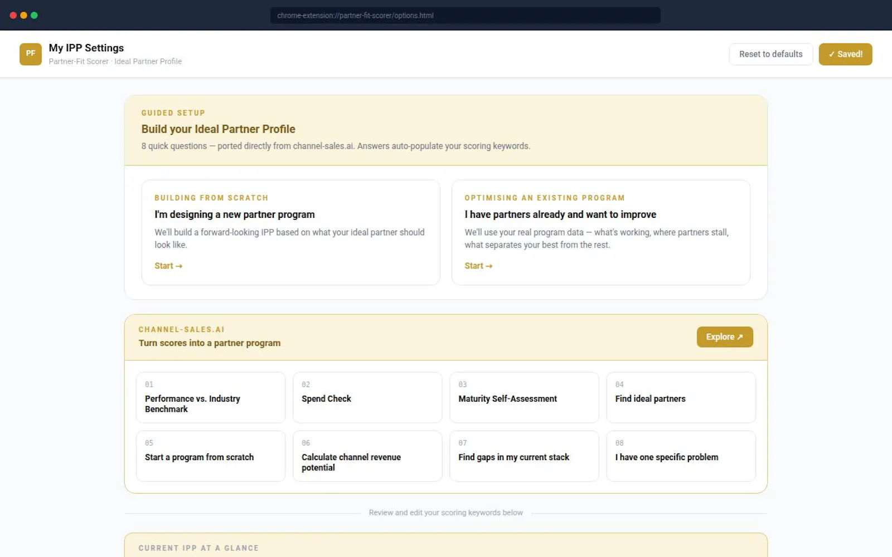Open the Spend Check card
The width and height of the screenshot is (892, 557).
(x=367, y=398)
